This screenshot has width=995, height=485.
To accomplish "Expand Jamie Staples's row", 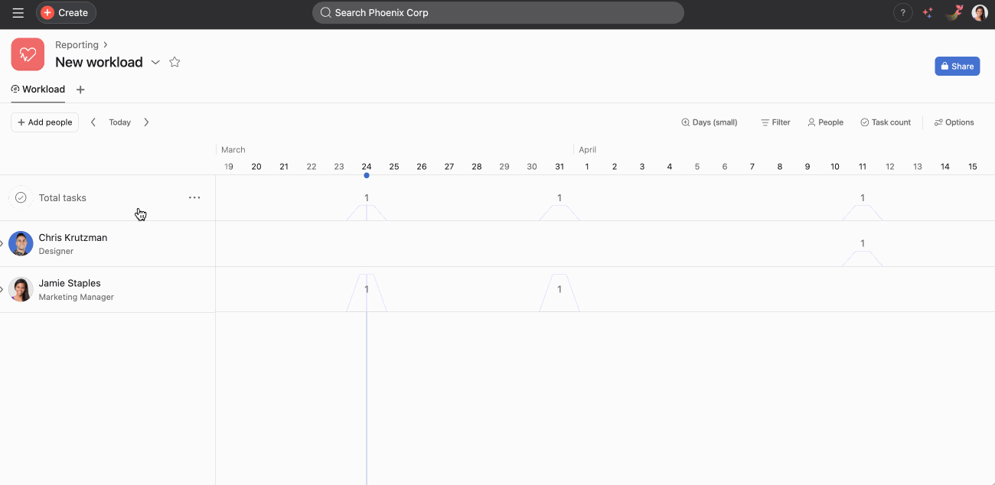I will coord(2,289).
